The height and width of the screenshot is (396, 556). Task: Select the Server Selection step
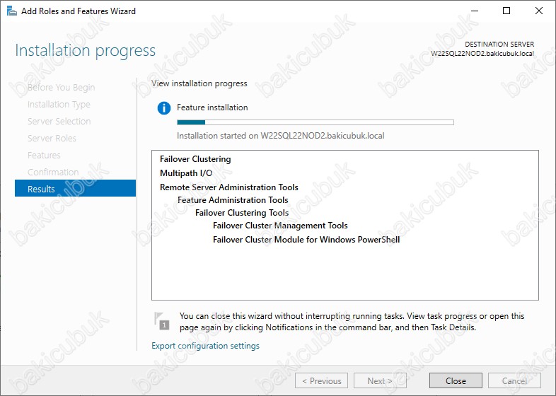click(x=59, y=121)
